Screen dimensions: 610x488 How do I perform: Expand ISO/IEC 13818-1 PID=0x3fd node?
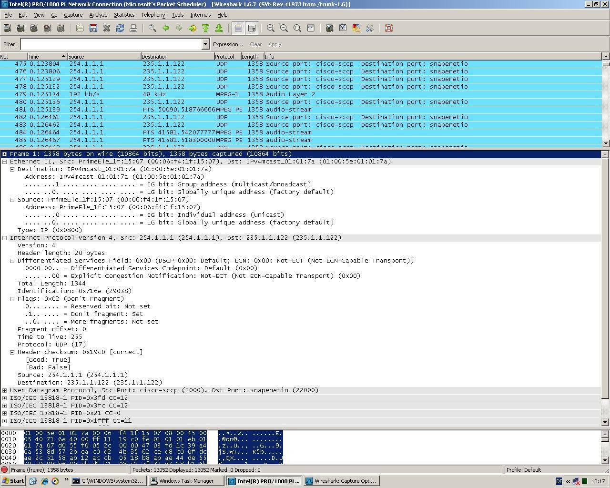[x=5, y=398]
